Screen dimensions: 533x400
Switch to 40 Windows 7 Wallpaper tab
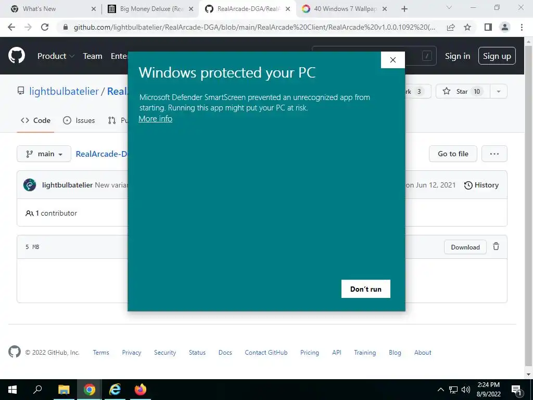tap(346, 9)
